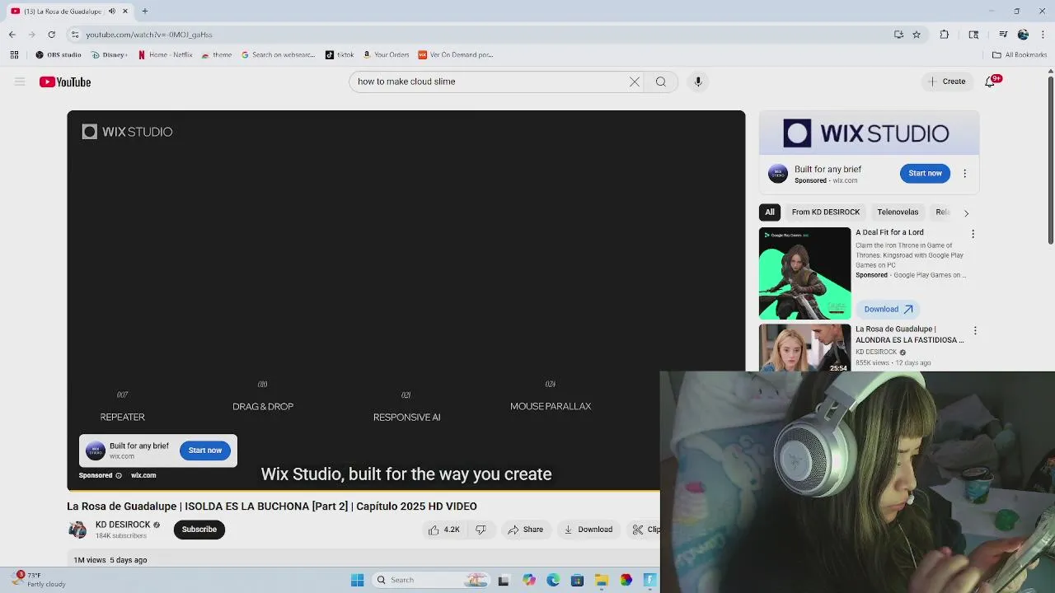Run the search with the magnifier button
The height and width of the screenshot is (593, 1055).
661,82
